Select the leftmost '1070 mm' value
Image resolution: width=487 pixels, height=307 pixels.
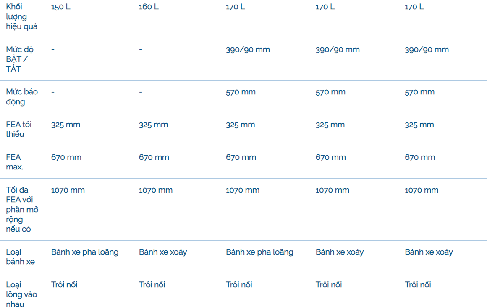click(x=68, y=190)
